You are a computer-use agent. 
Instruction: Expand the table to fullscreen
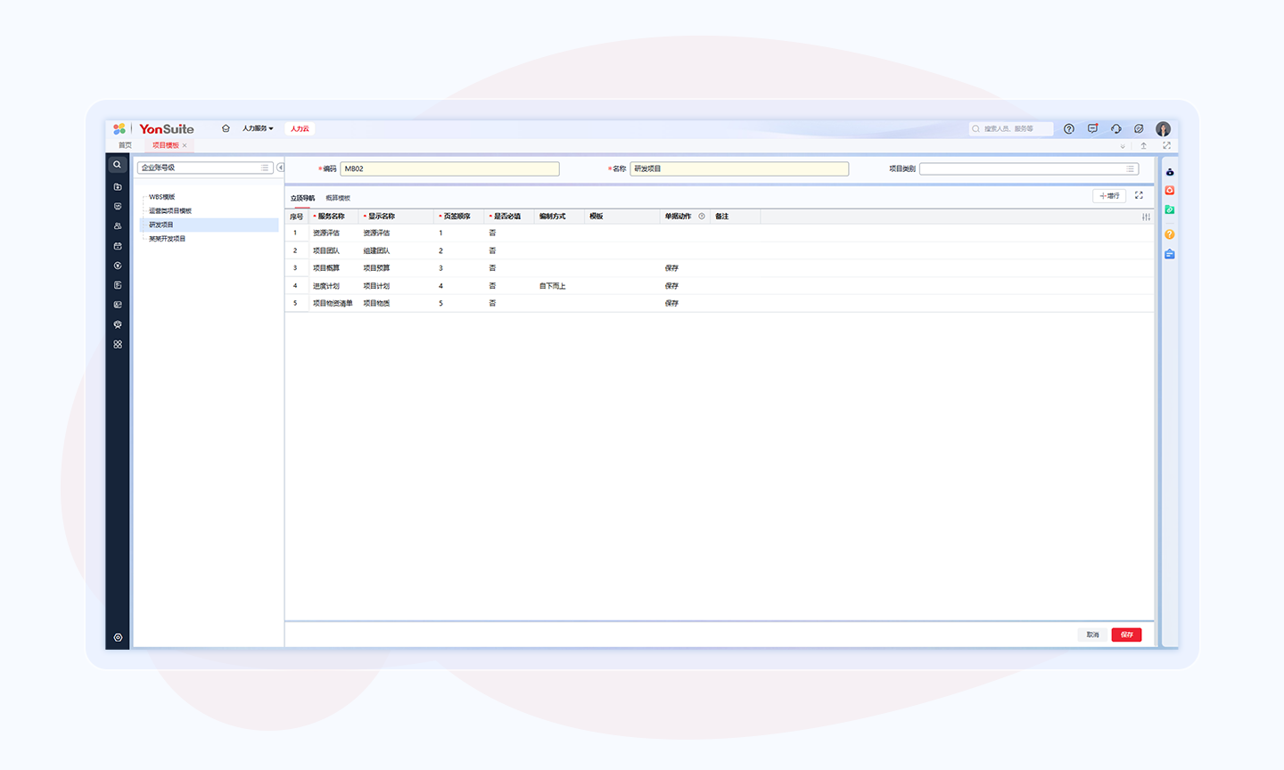click(1139, 195)
